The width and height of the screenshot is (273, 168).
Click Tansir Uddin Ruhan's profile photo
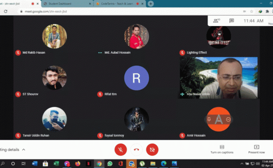point(55,119)
